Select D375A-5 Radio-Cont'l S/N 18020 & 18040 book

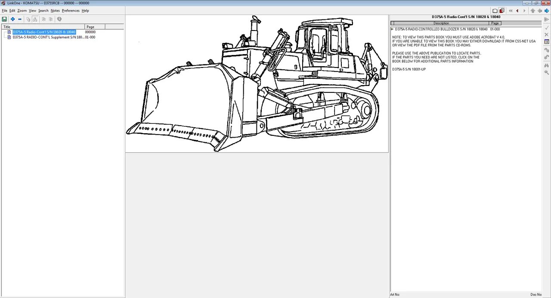44,32
